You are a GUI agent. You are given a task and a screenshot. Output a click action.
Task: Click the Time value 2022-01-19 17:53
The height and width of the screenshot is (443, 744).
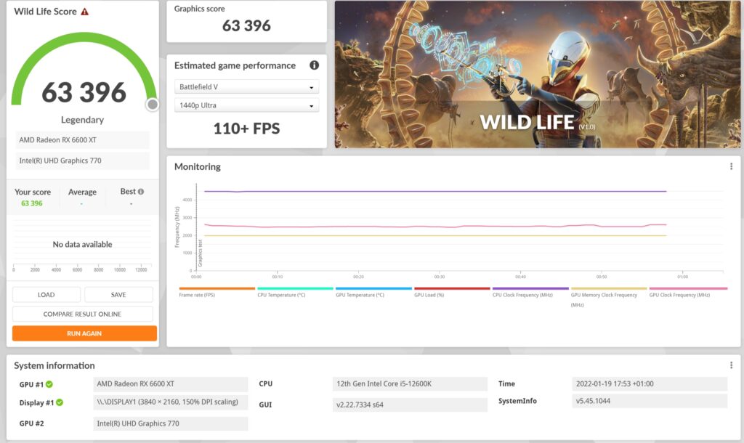[650, 383]
